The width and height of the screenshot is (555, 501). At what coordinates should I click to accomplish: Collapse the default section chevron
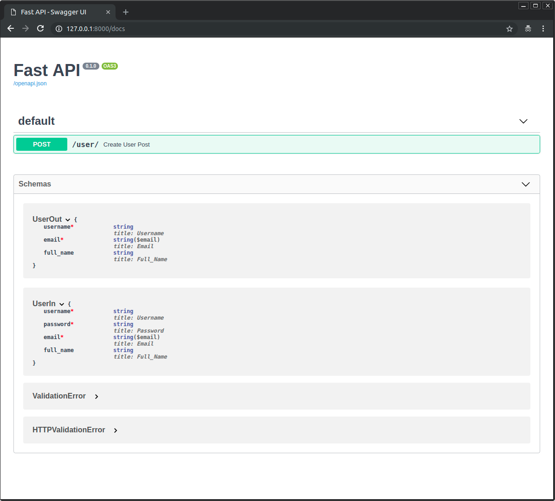coord(523,121)
